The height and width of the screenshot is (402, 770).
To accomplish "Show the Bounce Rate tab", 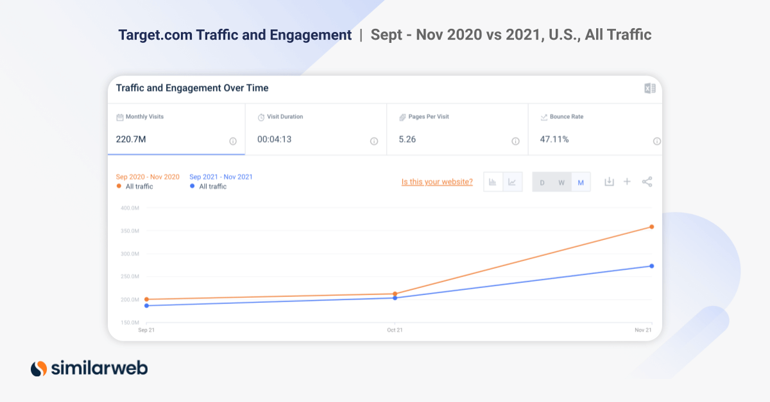I will click(595, 129).
